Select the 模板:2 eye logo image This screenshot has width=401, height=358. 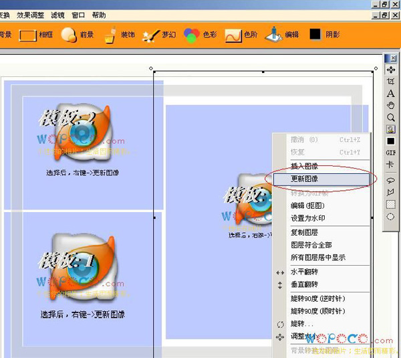click(x=84, y=132)
